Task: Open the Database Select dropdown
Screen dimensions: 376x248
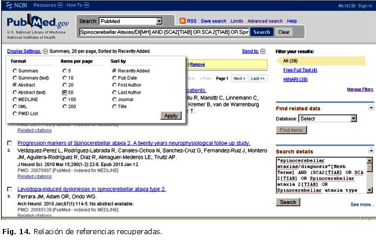Action: 353,119
